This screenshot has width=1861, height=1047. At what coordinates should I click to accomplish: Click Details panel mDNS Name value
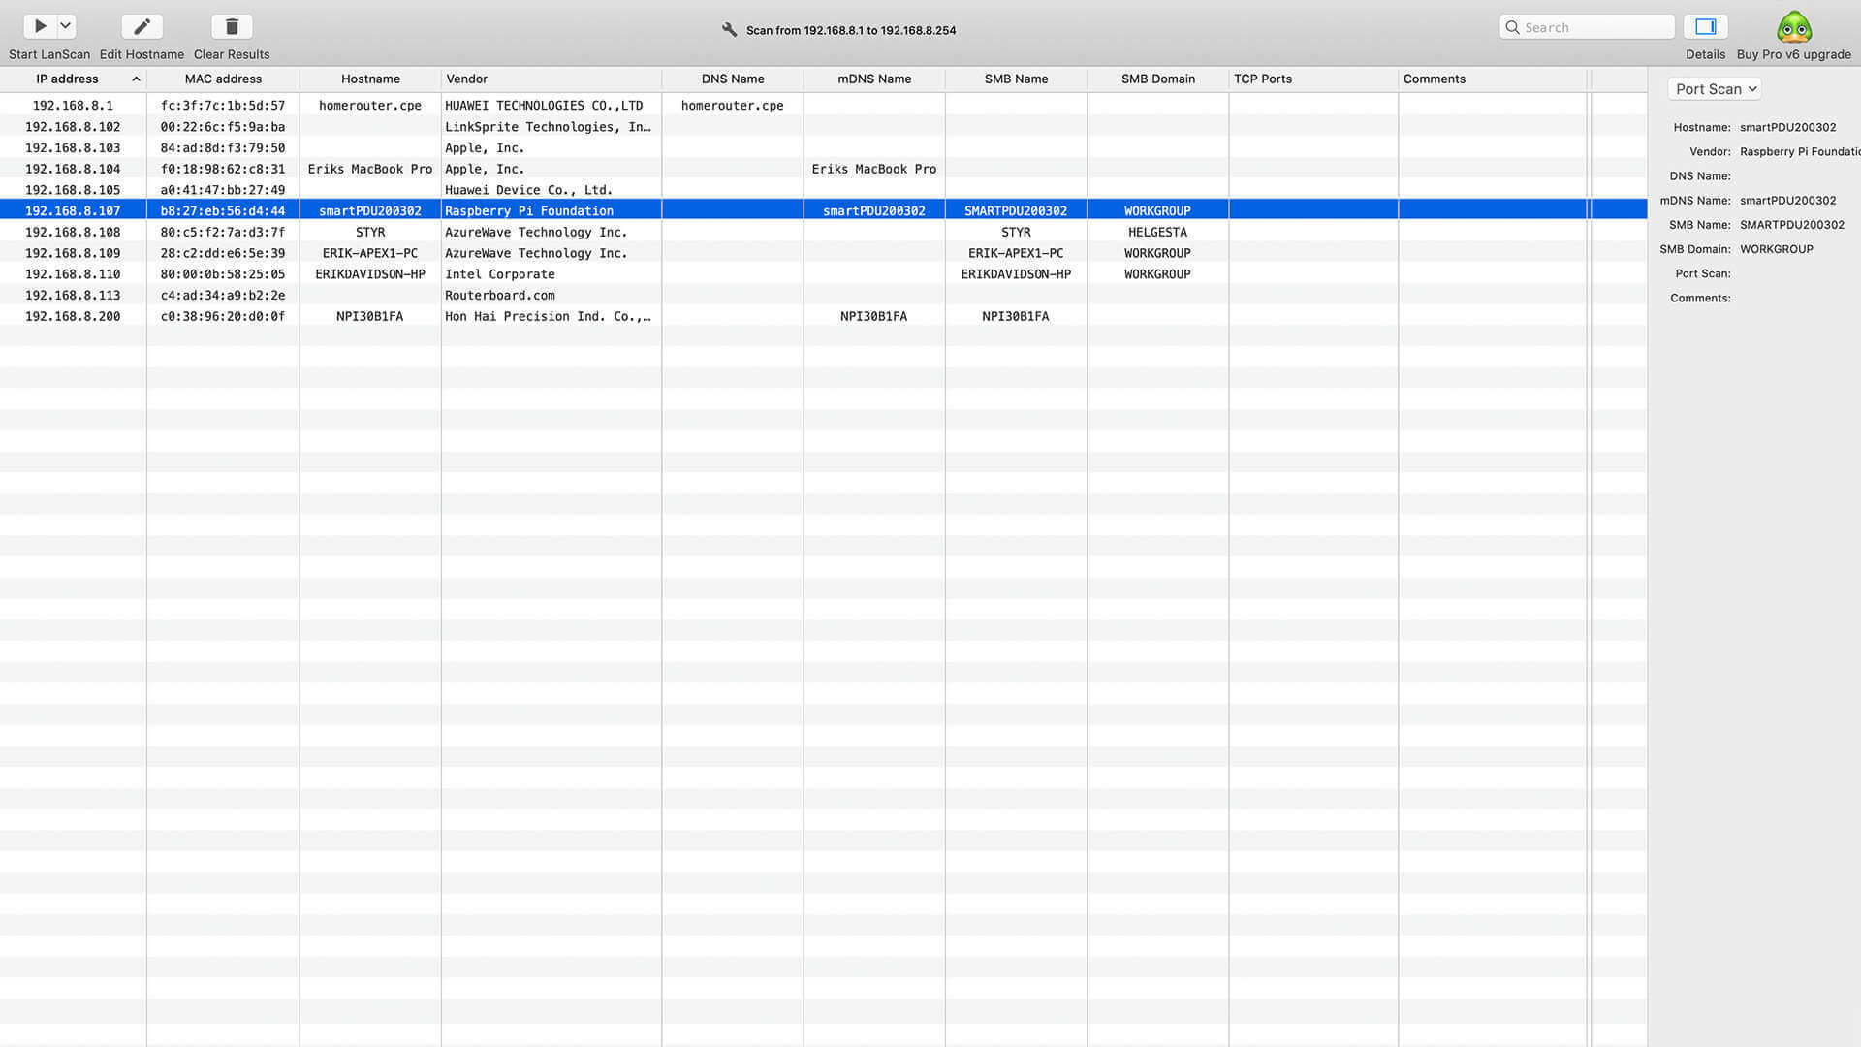tap(1787, 201)
